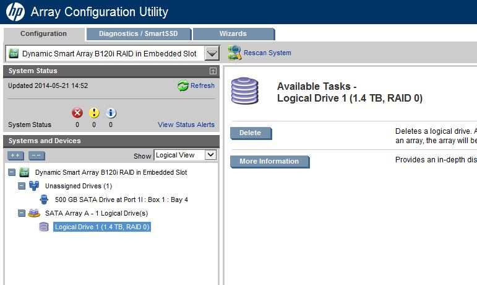Image resolution: width=477 pixels, height=285 pixels.
Task: Collapse the Dynamic Smart Array B120i tree node
Action: click(12, 173)
